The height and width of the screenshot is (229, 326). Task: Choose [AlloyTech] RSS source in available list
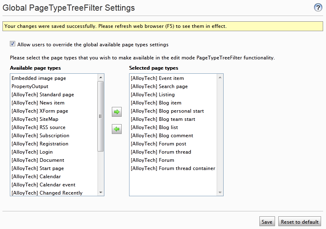pyautogui.click(x=54, y=127)
